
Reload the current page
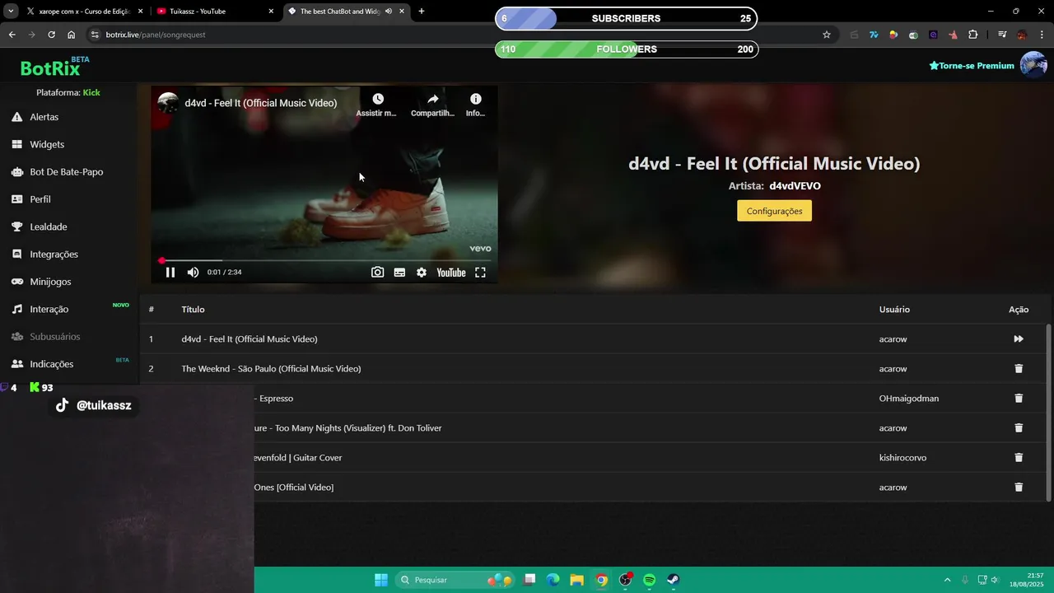click(51, 35)
